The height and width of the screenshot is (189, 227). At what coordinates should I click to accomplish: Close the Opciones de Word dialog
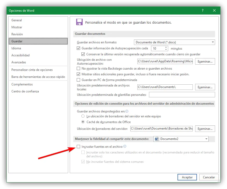tap(214, 10)
